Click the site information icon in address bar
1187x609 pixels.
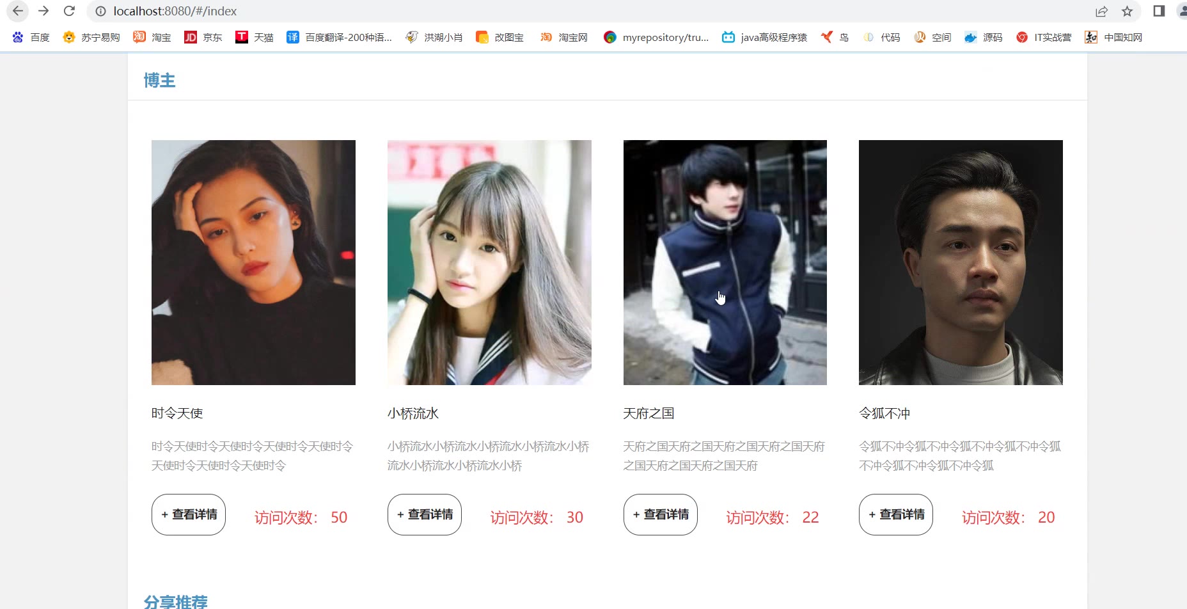100,11
